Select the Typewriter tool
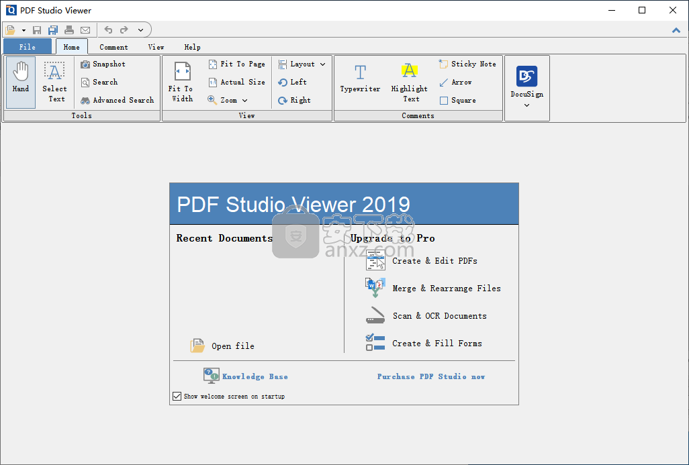 coord(361,78)
